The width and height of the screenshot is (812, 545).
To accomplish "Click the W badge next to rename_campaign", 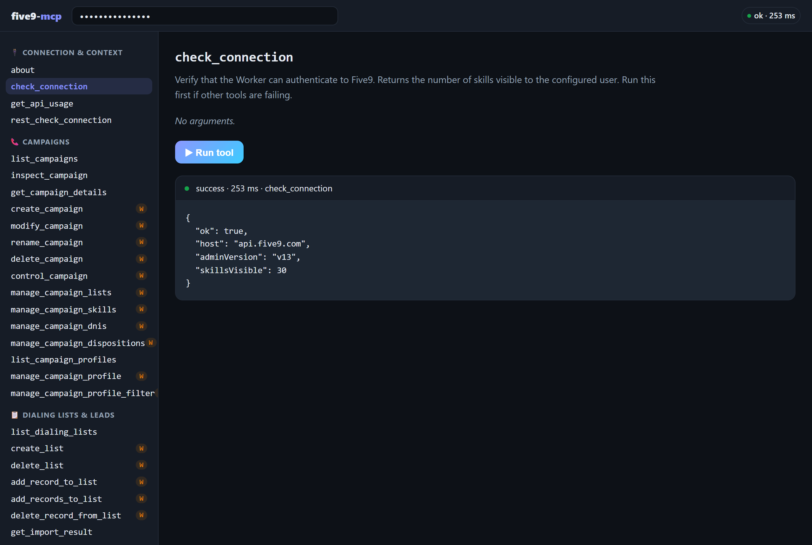I will tap(141, 242).
